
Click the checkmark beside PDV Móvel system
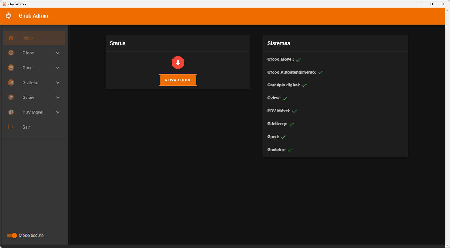295,111
